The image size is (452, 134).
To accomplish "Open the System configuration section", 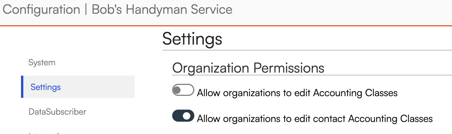I will (x=42, y=63).
